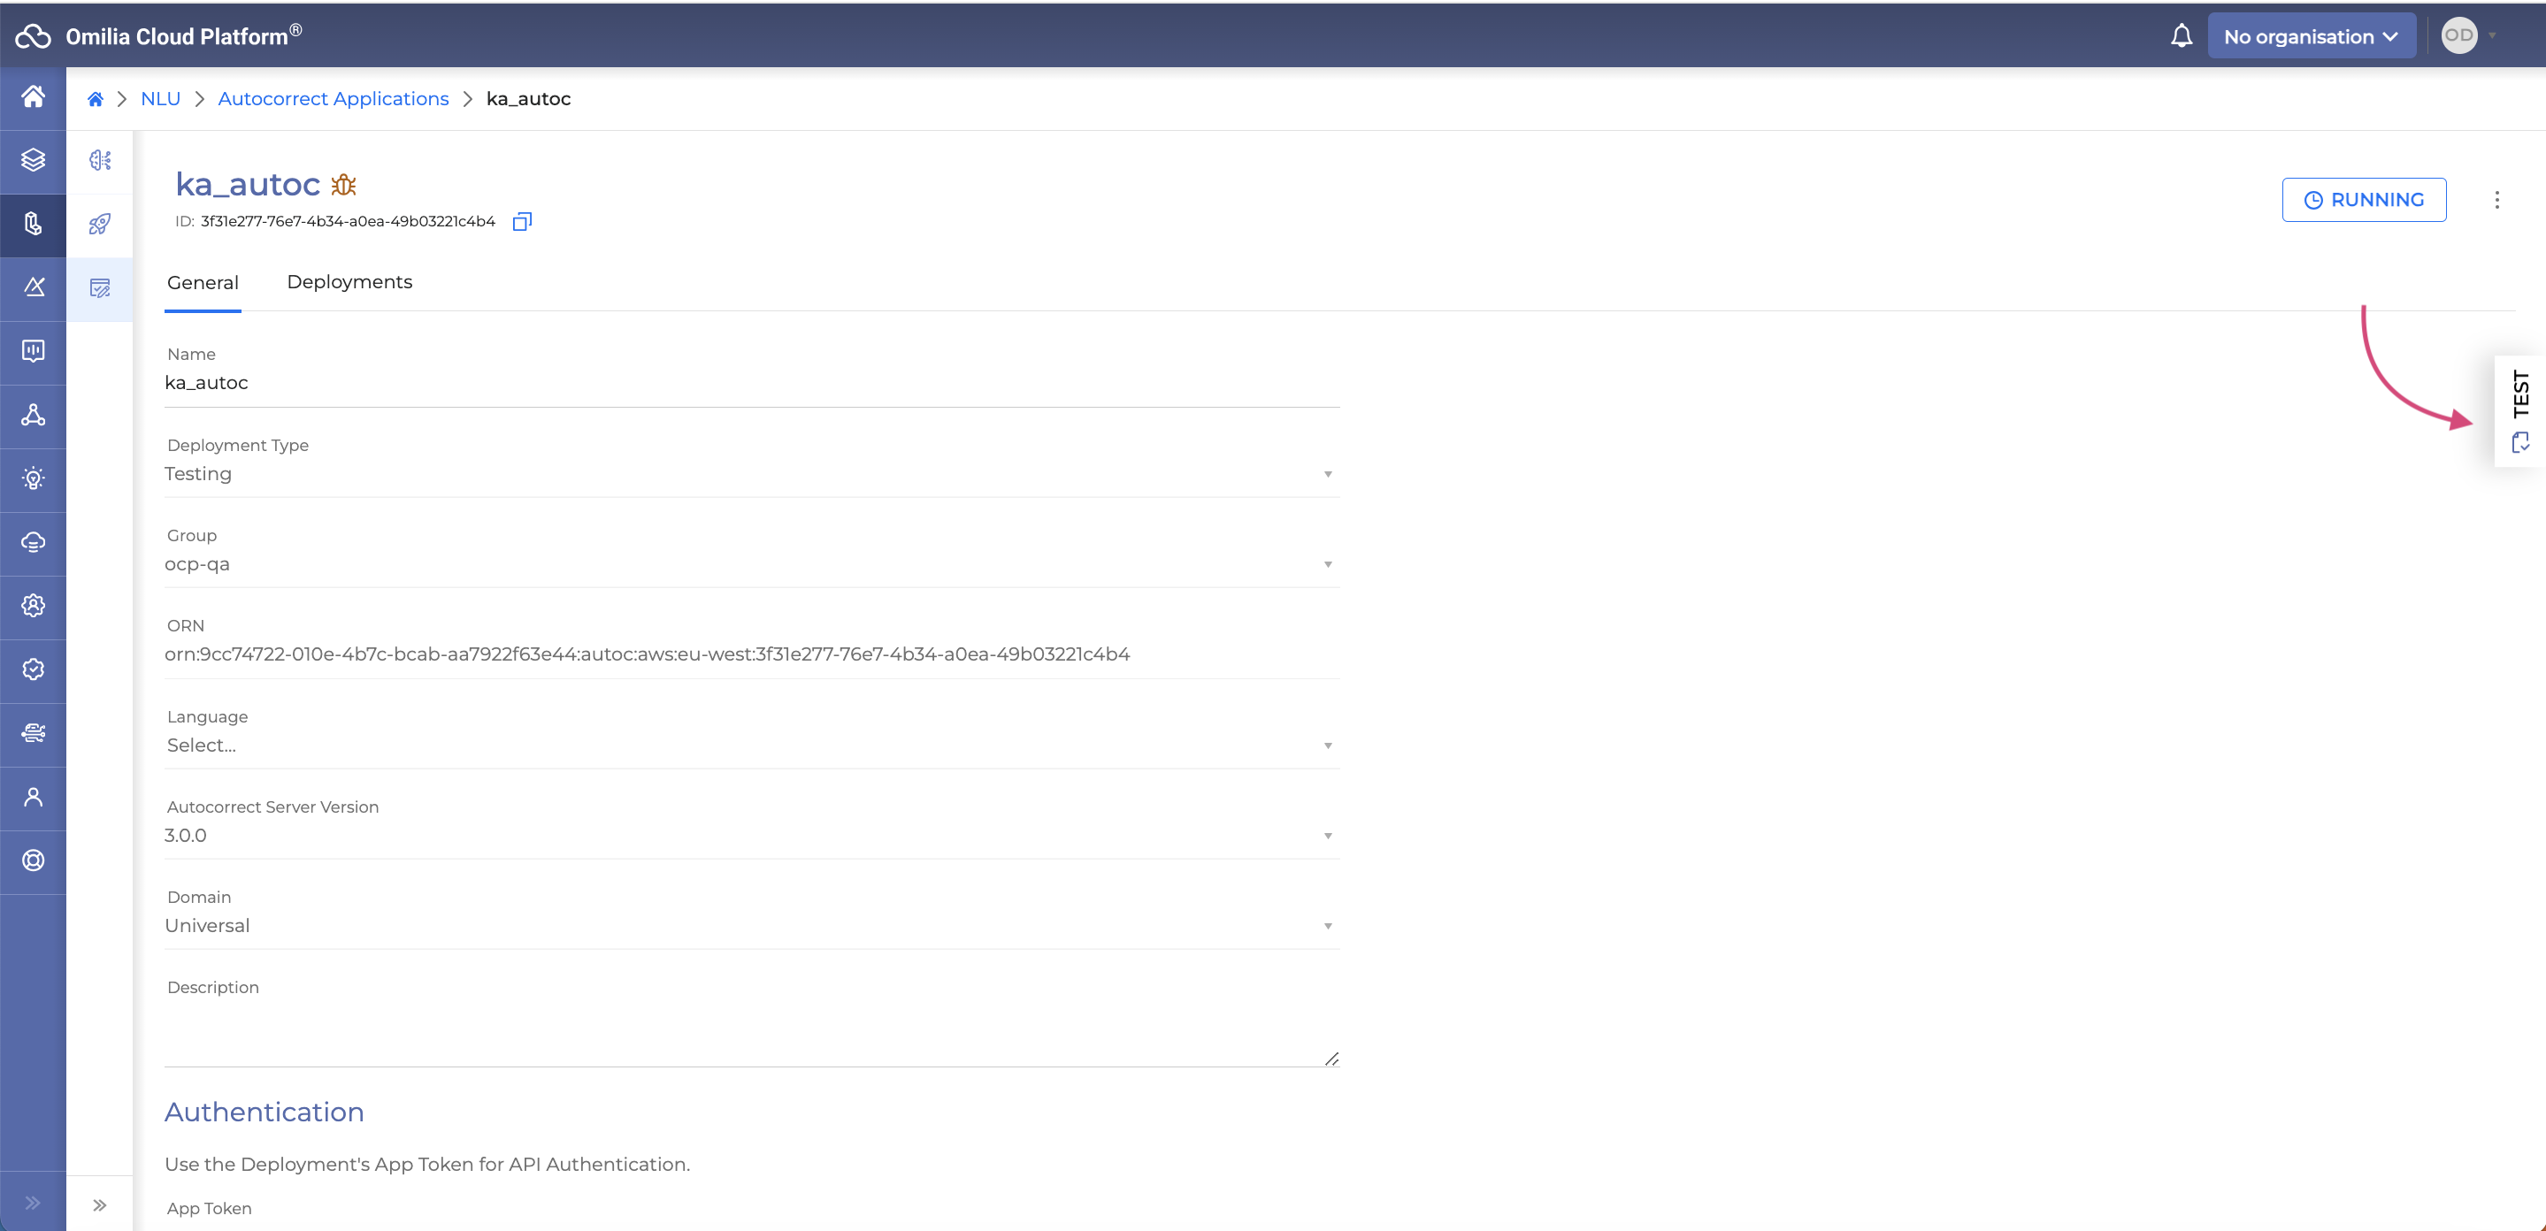Open the Group dropdown showing ocp-qa
This screenshot has width=2546, height=1231.
tap(751, 564)
